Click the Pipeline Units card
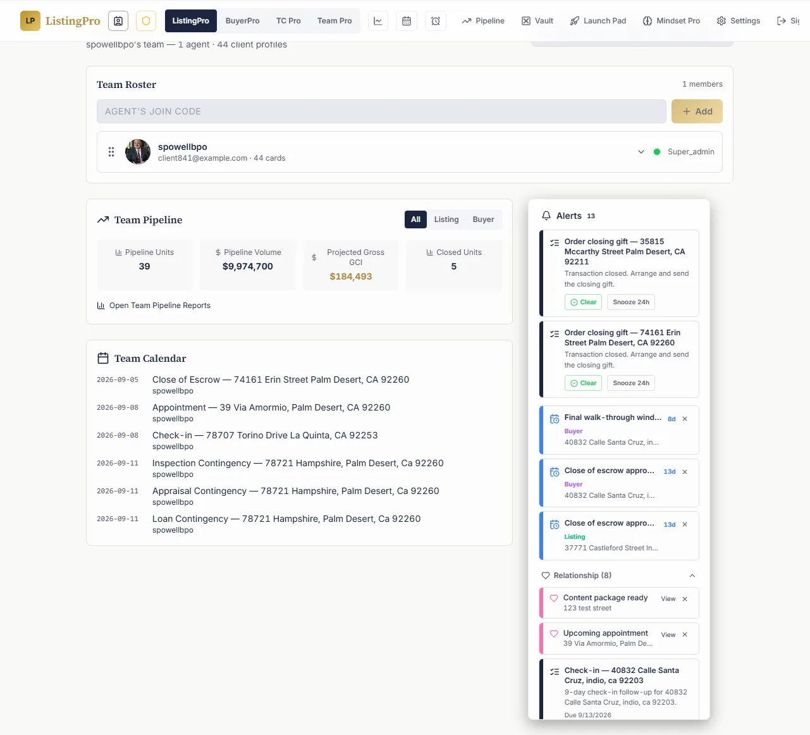810x735 pixels. pyautogui.click(x=145, y=266)
